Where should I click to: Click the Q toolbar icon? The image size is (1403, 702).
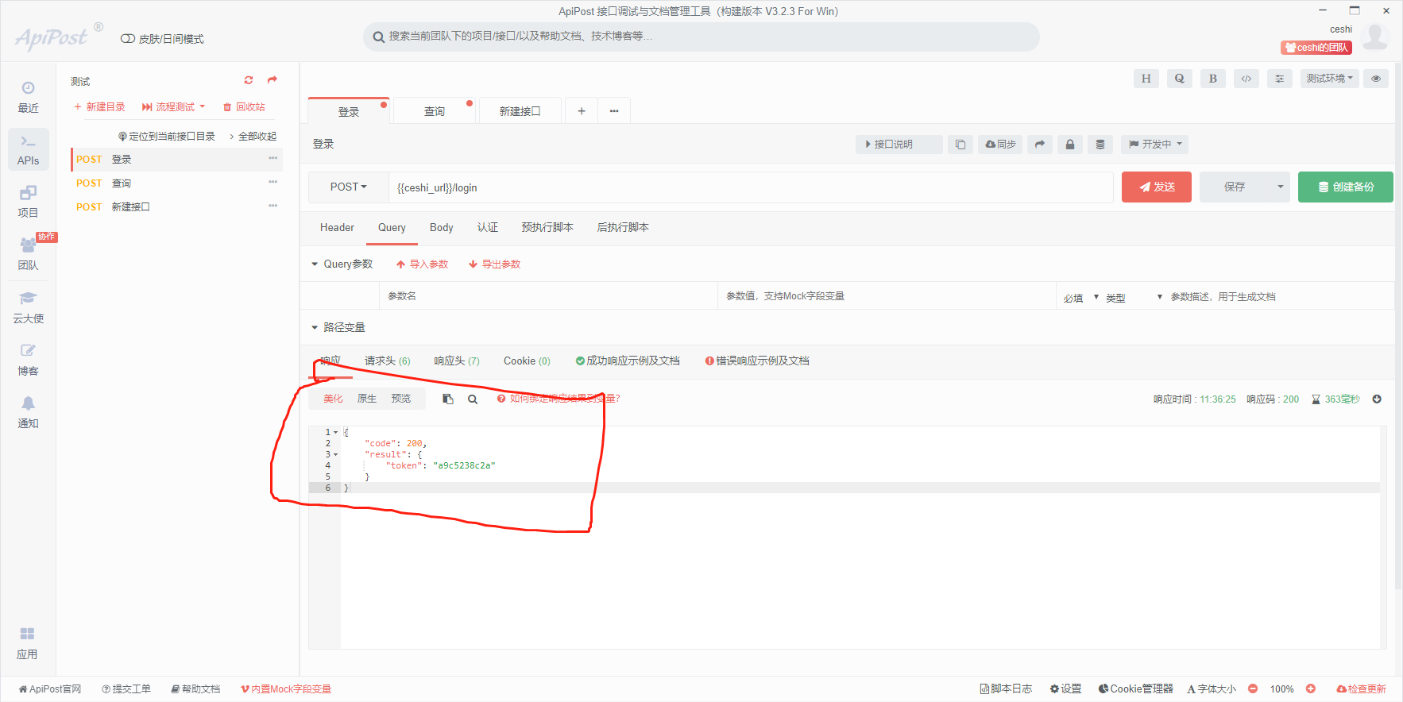pos(1179,79)
